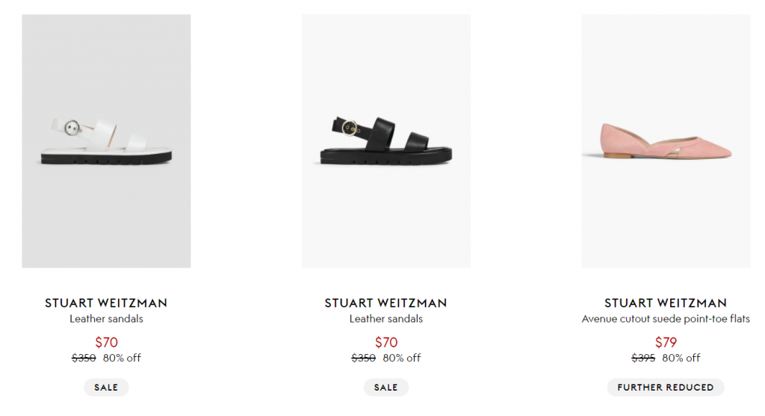Click '80% off' beside the $395 price
This screenshot has height=416, width=765.
[681, 358]
